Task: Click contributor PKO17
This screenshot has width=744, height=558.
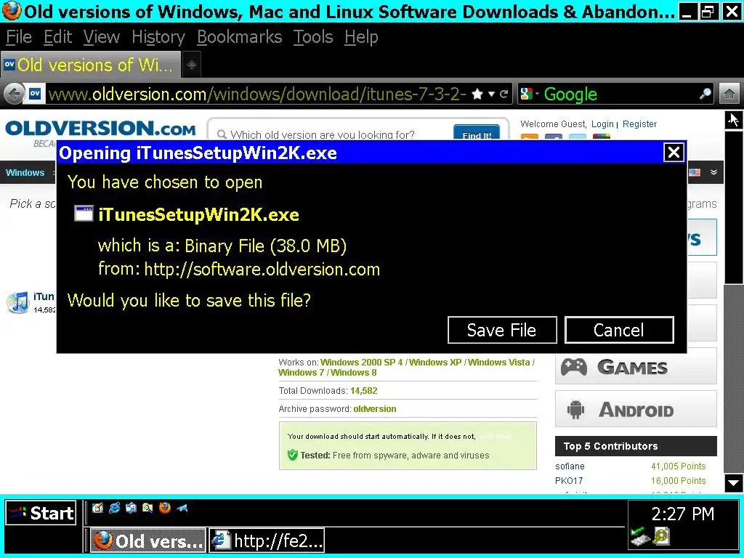Action: coord(569,480)
